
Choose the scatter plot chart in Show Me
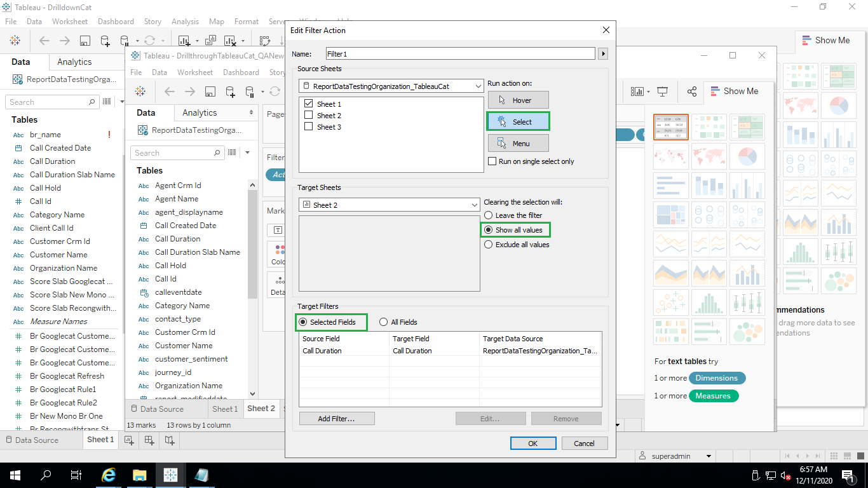tap(671, 303)
